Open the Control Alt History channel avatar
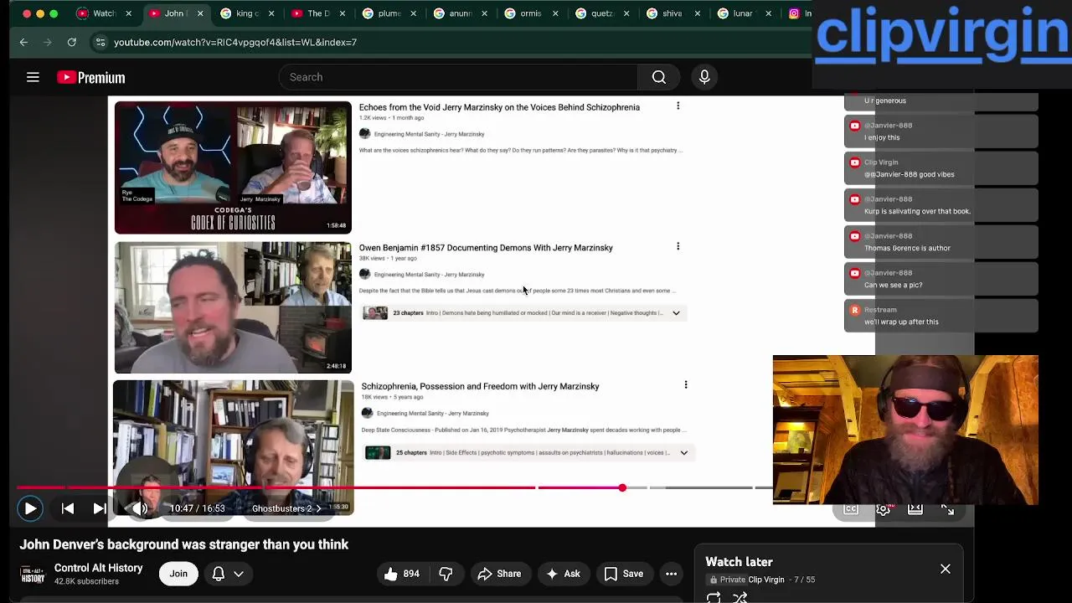The image size is (1072, 603). coord(33,574)
